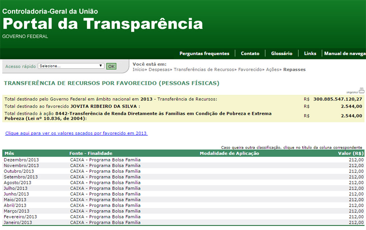
Task: Sort by Modalidade de Aplicação header
Action: tap(229, 153)
